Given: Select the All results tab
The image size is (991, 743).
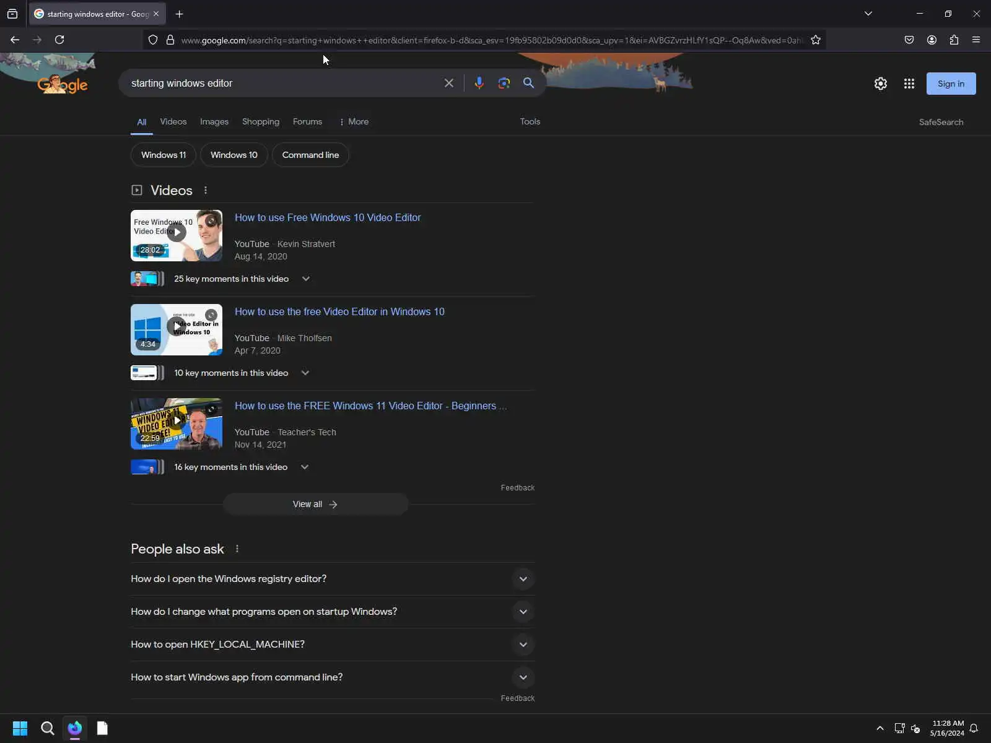Looking at the screenshot, I should [142, 122].
